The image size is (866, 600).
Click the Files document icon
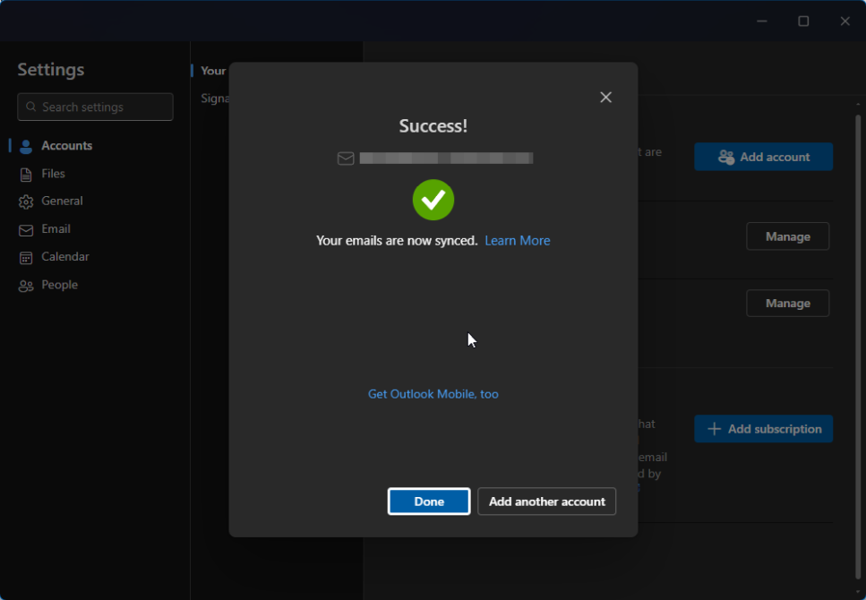point(25,175)
